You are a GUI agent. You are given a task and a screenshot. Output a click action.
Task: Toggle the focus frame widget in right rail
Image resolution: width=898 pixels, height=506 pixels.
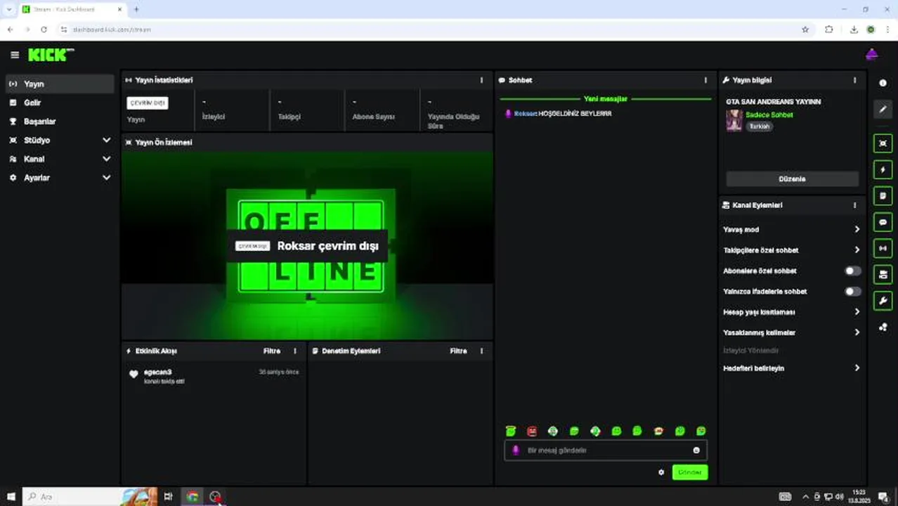[x=883, y=143]
